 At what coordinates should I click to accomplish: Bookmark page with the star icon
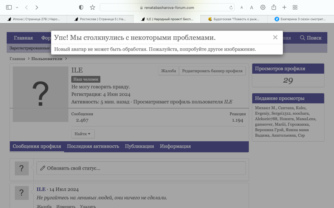pos(92,8)
